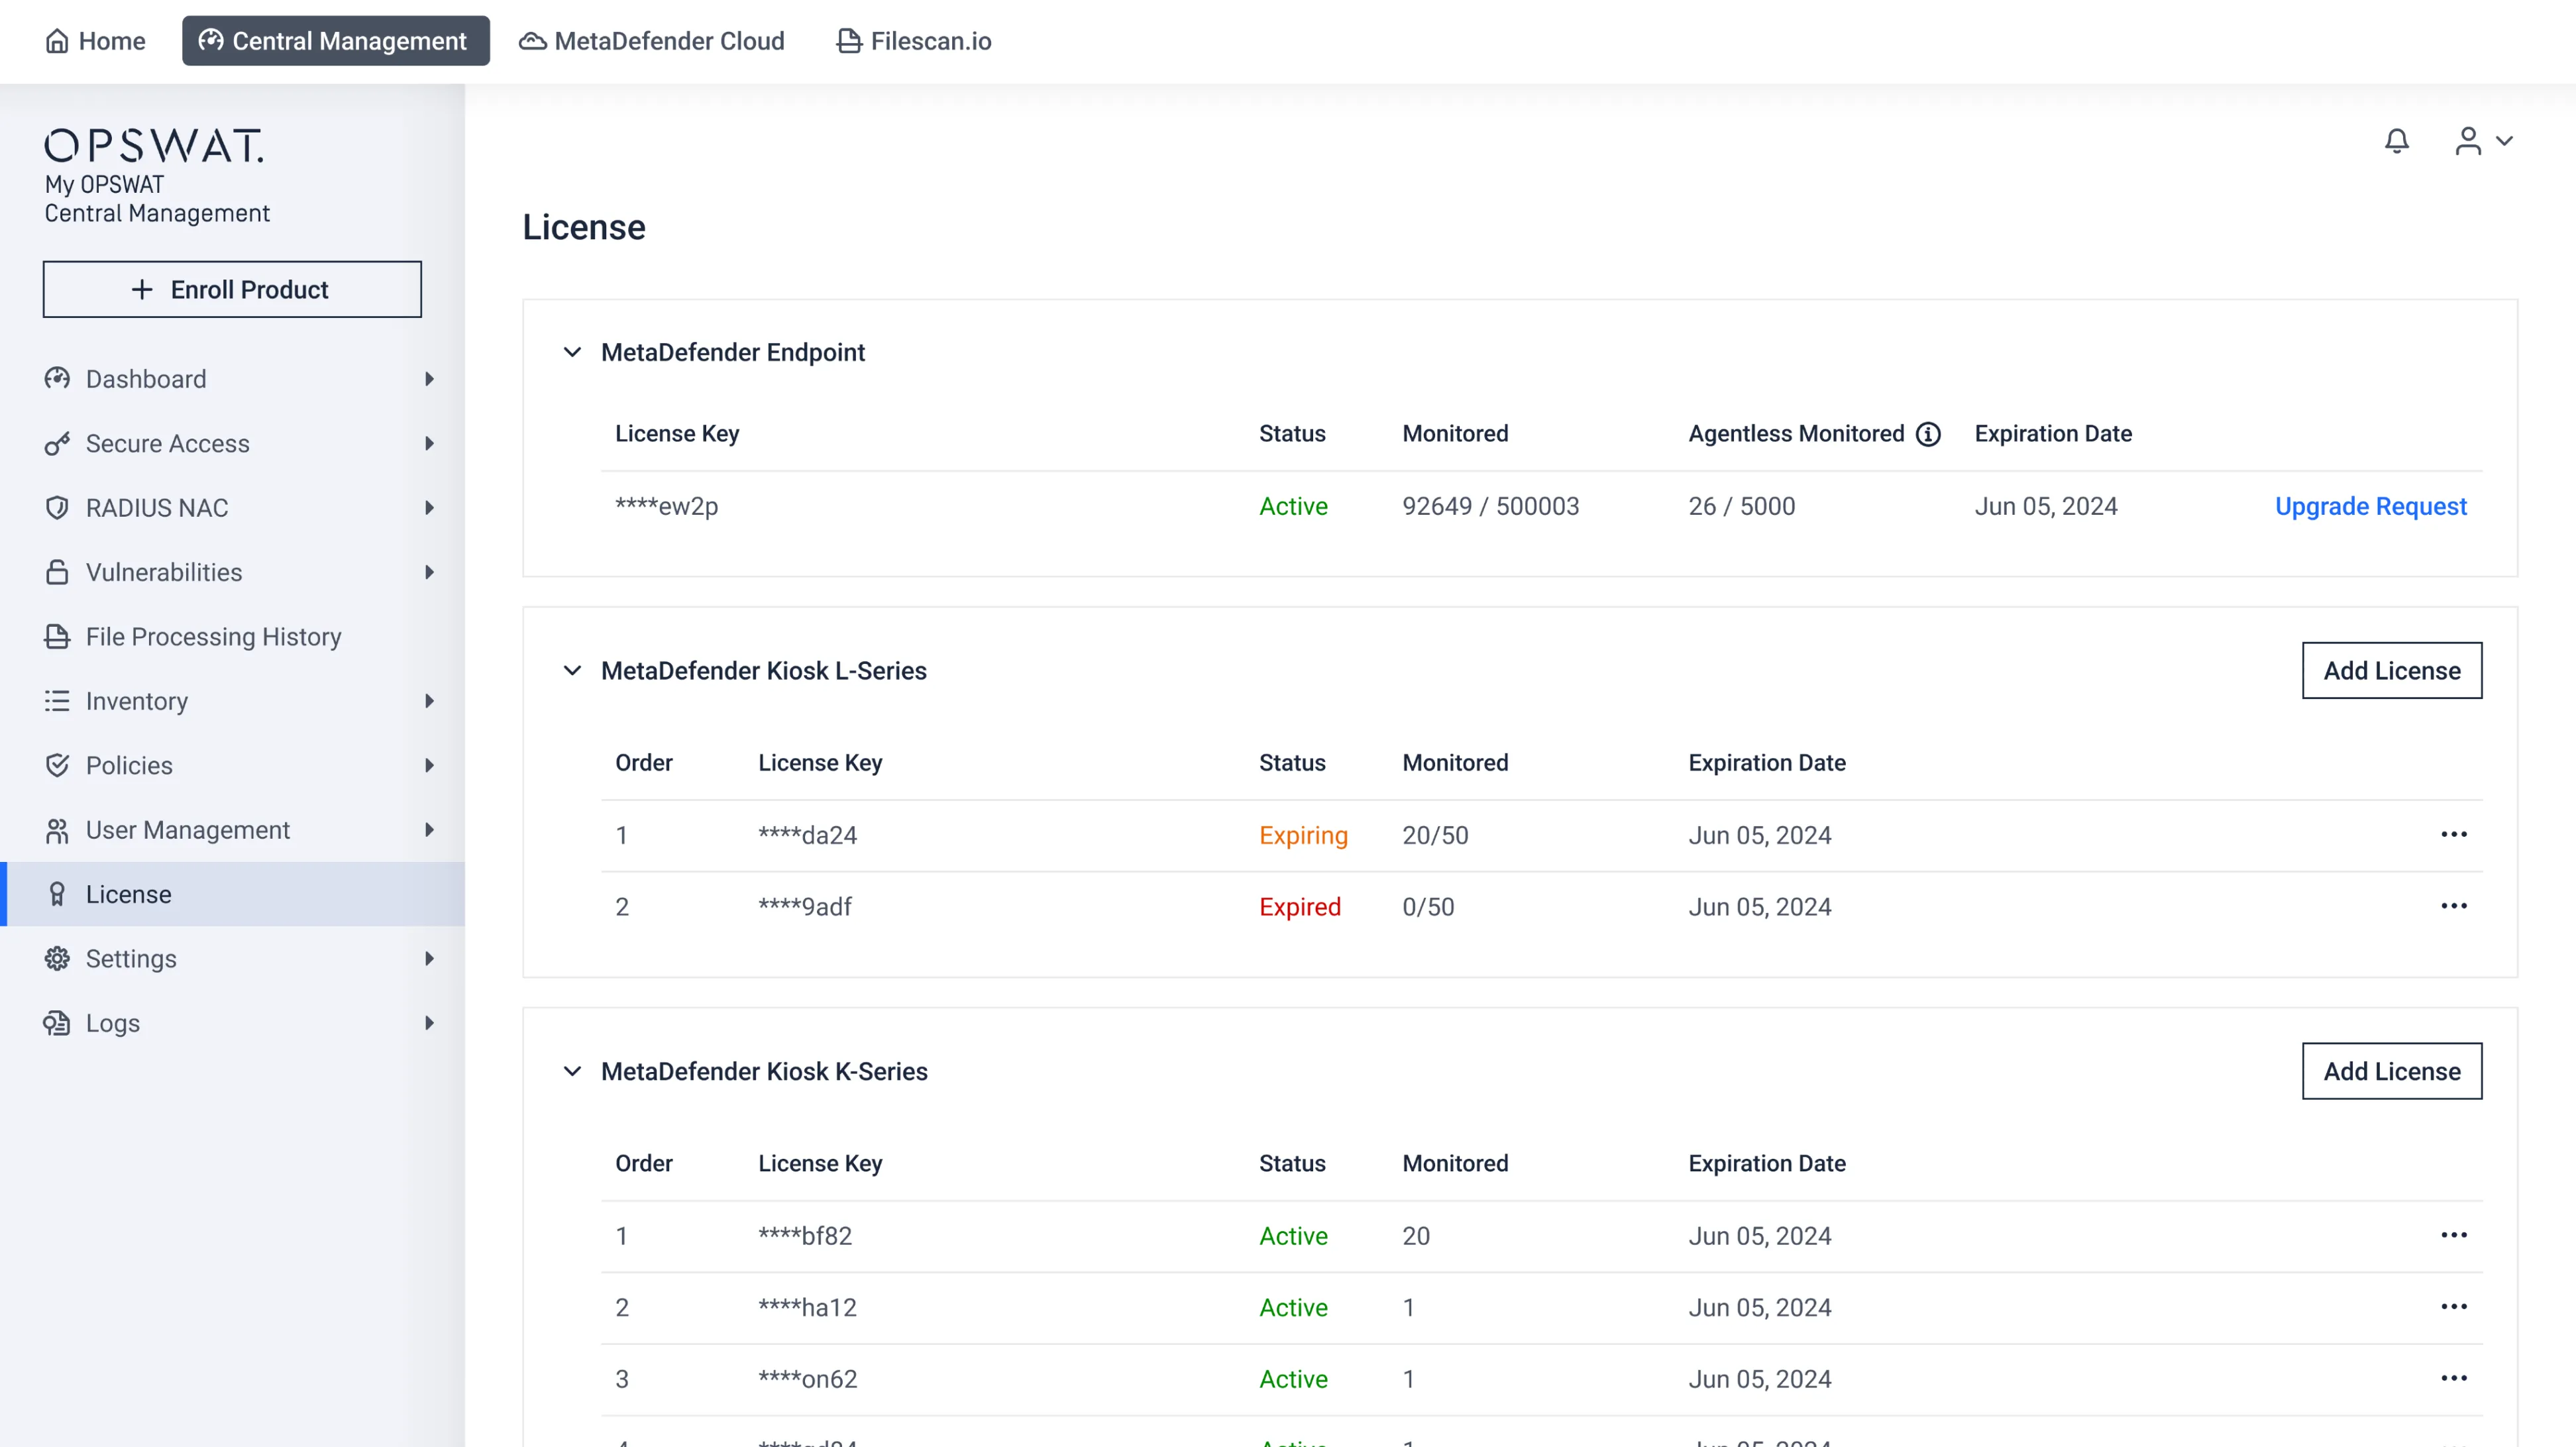Open more options for license ****da24
This screenshot has width=2576, height=1447.
point(2453,834)
